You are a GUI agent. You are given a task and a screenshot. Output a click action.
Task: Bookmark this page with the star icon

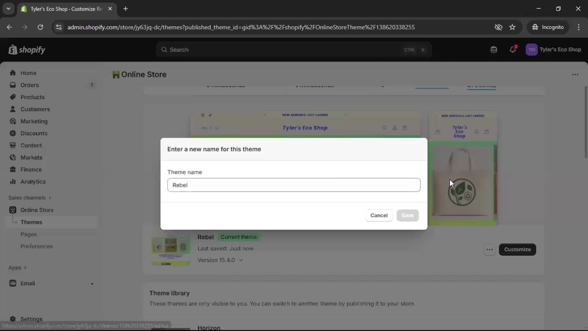(x=512, y=27)
